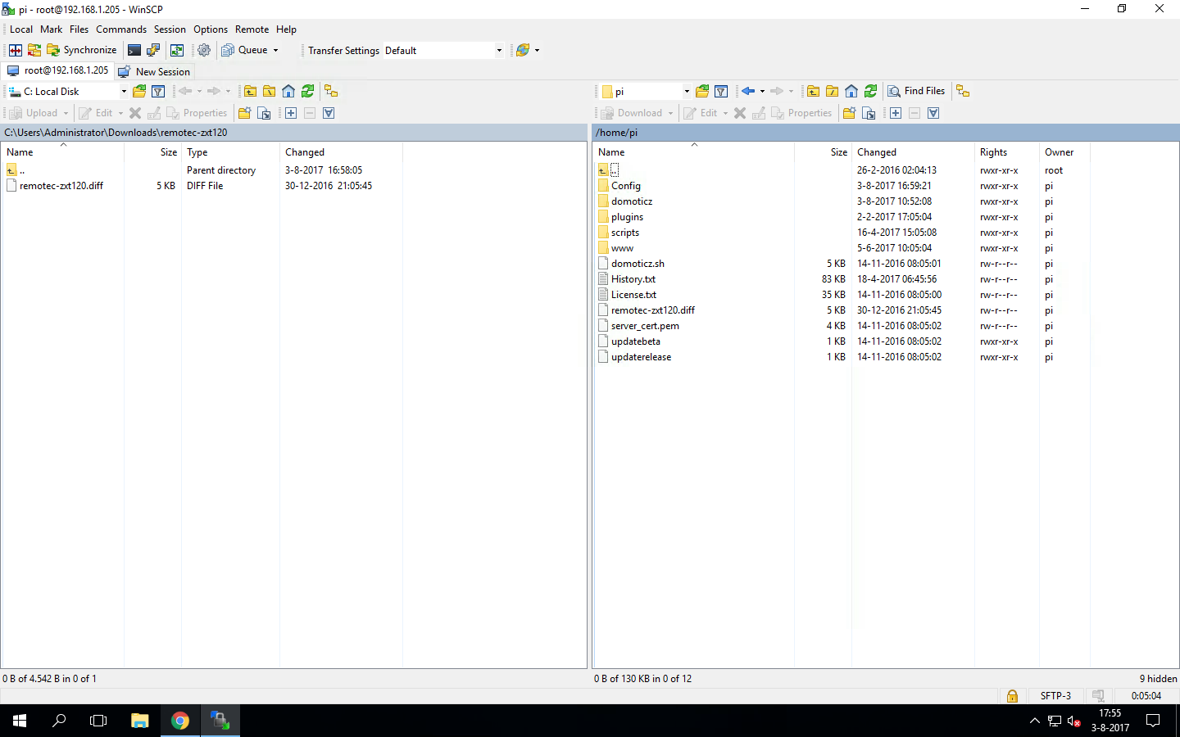Click local panel Open Directory icon
Viewport: 1180px width, 737px height.
click(x=139, y=91)
